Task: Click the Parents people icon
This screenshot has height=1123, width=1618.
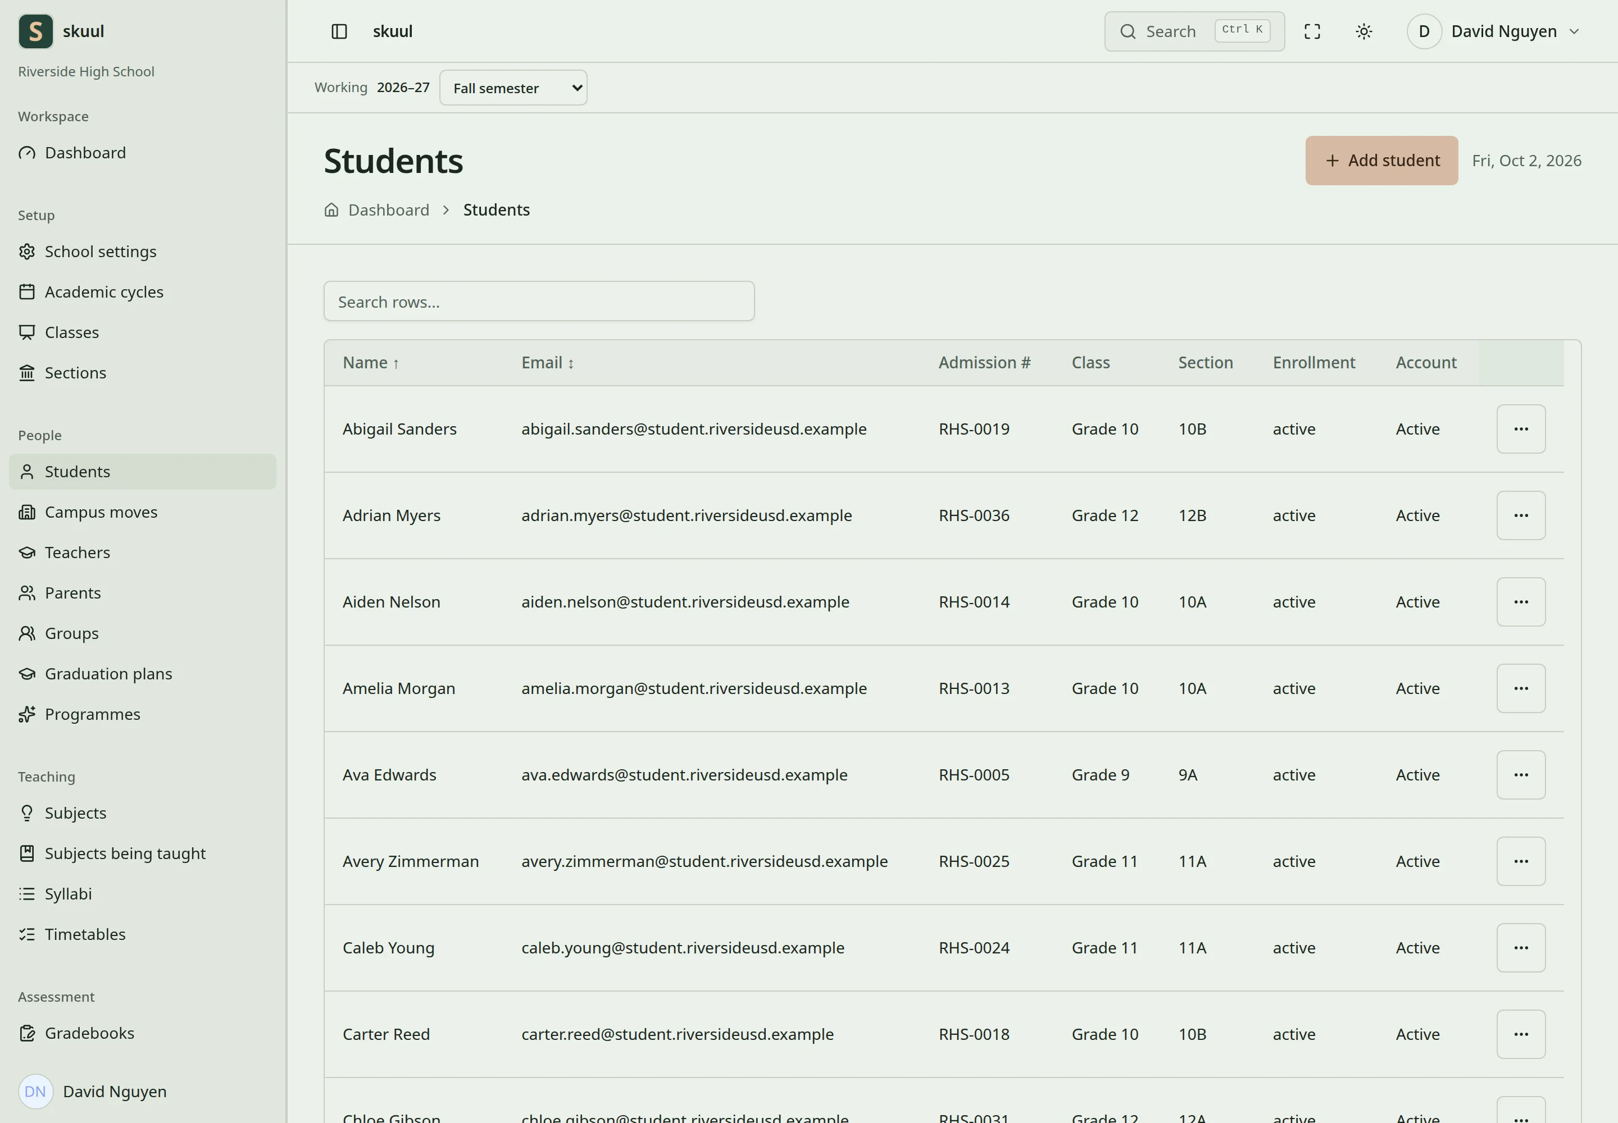Action: 27,593
